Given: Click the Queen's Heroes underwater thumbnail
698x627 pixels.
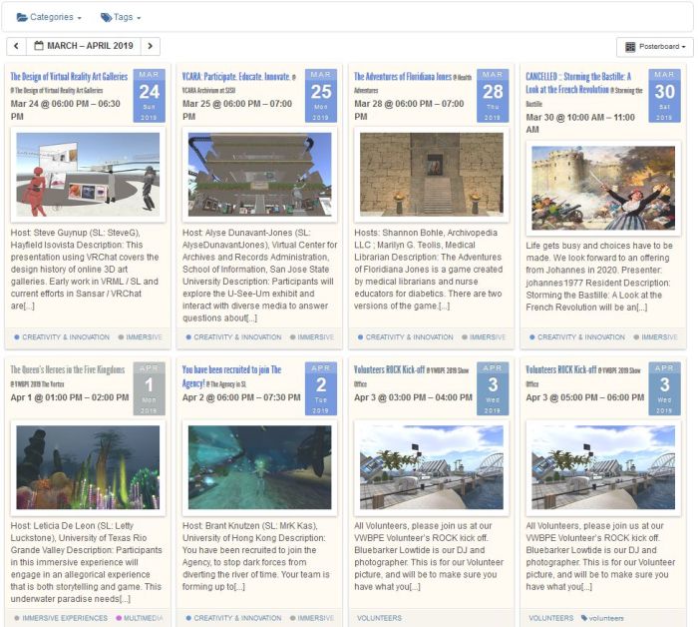Looking at the screenshot, I should [88, 467].
